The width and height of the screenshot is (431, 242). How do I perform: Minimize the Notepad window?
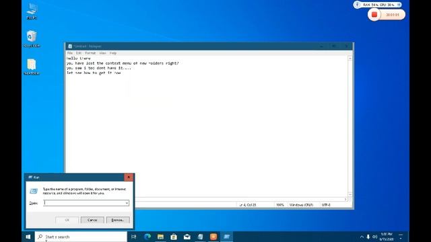(321, 46)
